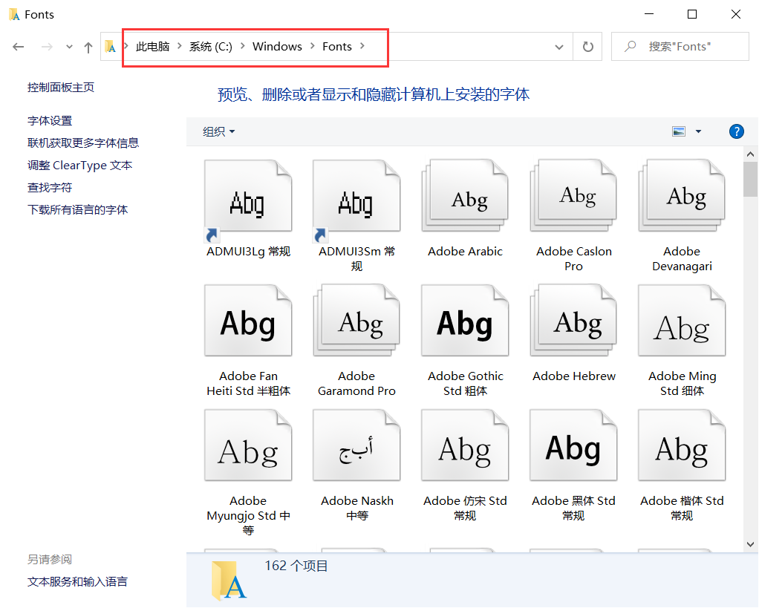Expand the address bar history dropdown
This screenshot has width=759, height=608.
tap(559, 46)
